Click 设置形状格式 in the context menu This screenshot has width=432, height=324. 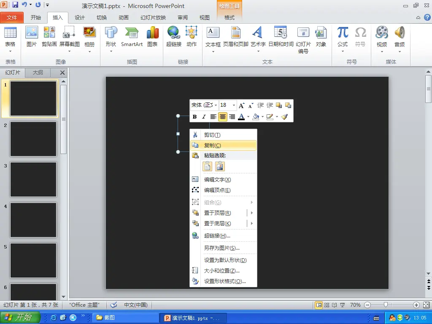point(224,281)
